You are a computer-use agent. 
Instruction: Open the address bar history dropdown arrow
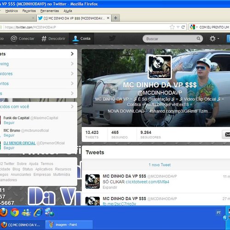coord(178,27)
